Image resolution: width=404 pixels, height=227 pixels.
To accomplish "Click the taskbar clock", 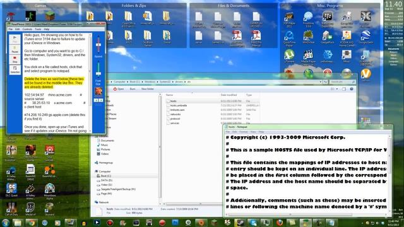I will [393, 223].
